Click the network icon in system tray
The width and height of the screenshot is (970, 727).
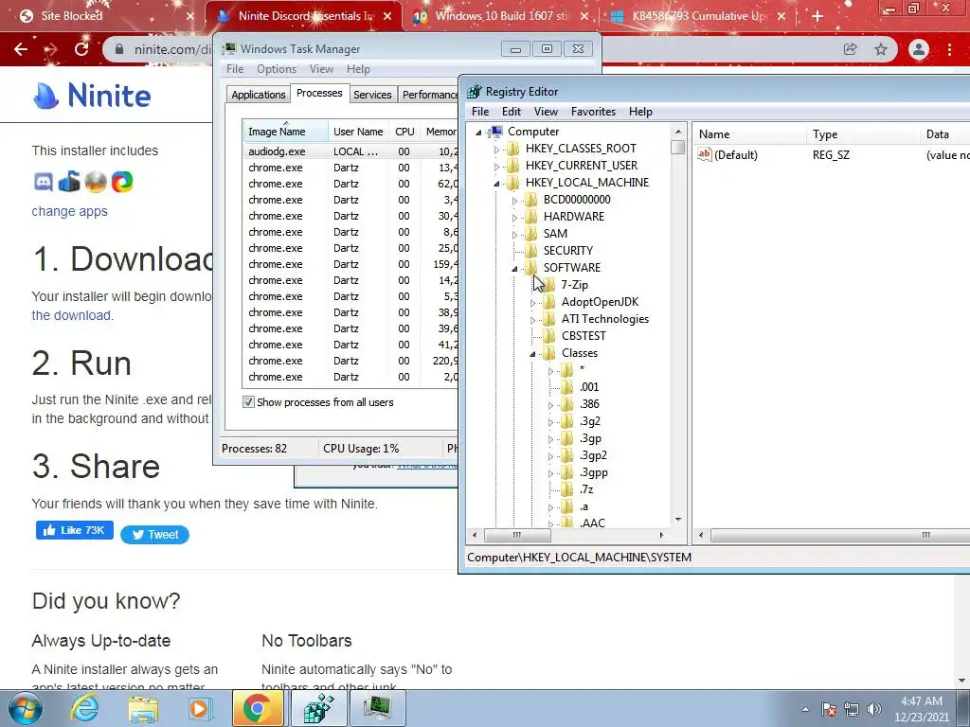tap(852, 709)
